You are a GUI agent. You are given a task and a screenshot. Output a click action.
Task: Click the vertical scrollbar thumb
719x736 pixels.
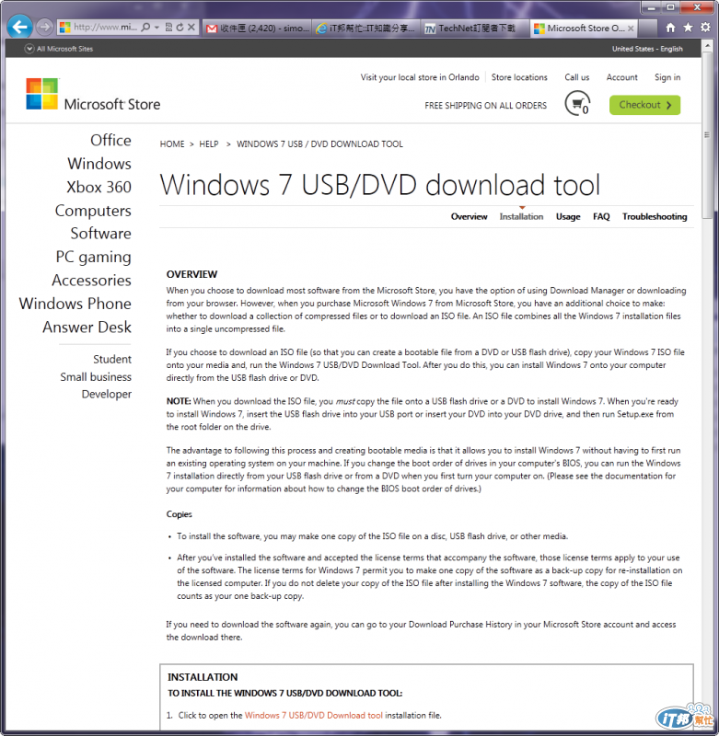pyautogui.click(x=707, y=135)
